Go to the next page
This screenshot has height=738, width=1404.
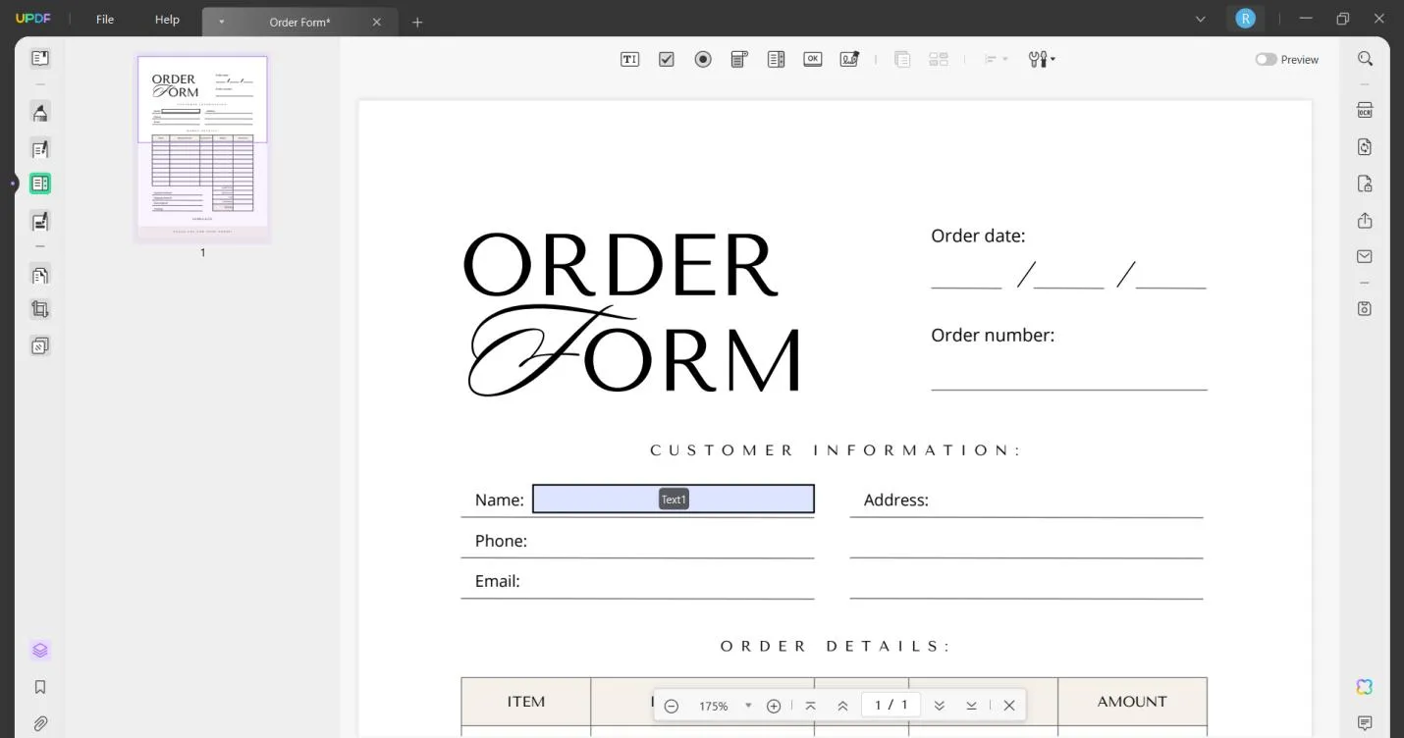click(939, 706)
